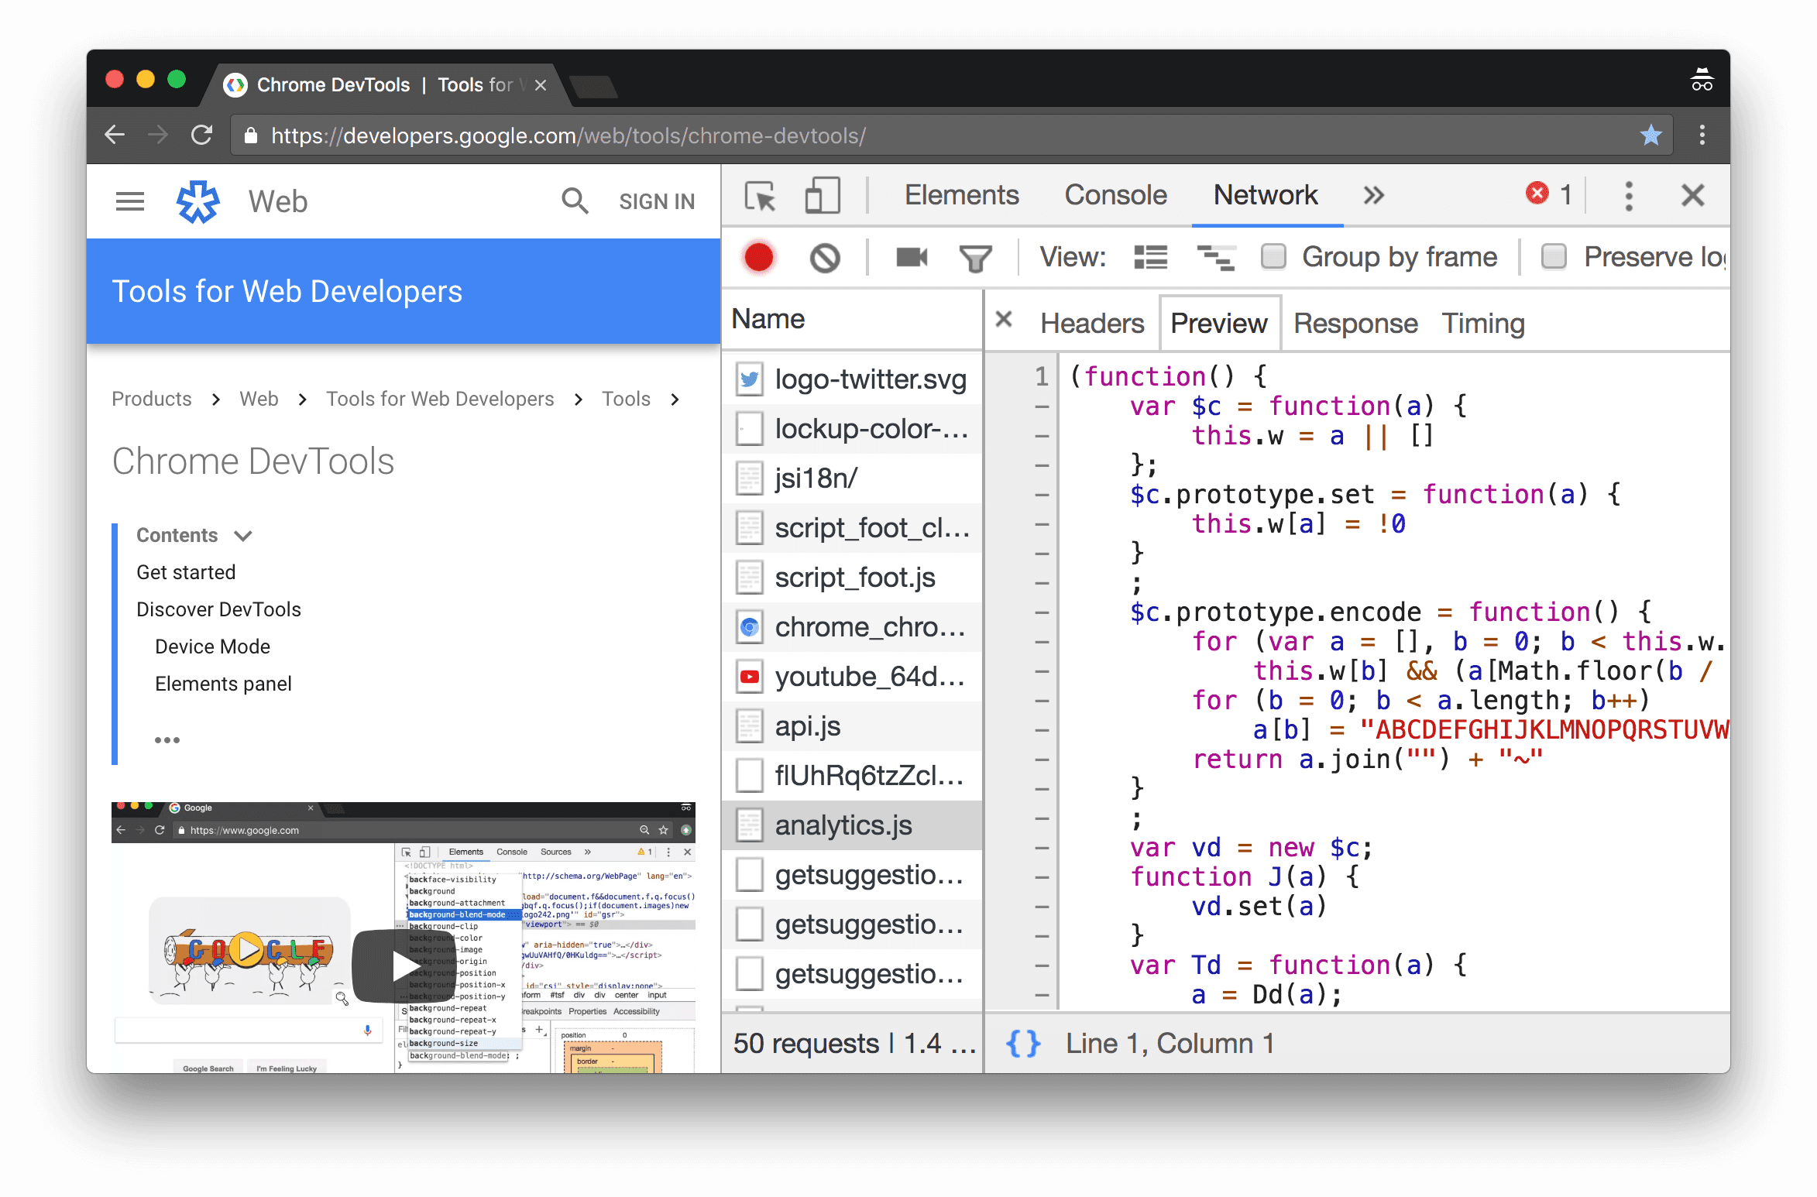Enable the Preserve log checkbox
Screen dimensions: 1817x1197
[x=1552, y=256]
